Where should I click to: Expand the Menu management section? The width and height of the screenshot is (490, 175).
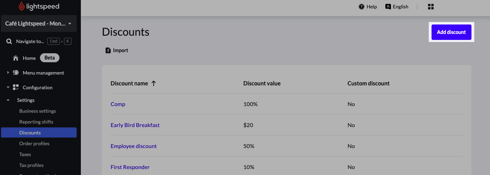(8, 73)
